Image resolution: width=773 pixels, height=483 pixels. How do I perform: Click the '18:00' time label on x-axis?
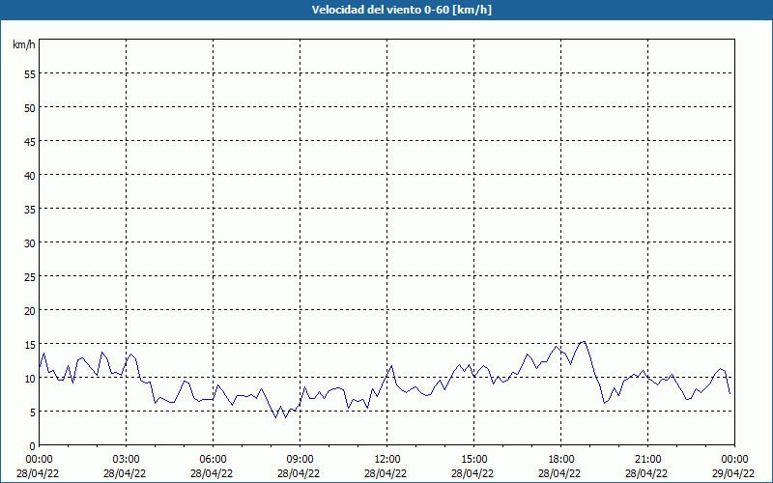click(x=561, y=460)
